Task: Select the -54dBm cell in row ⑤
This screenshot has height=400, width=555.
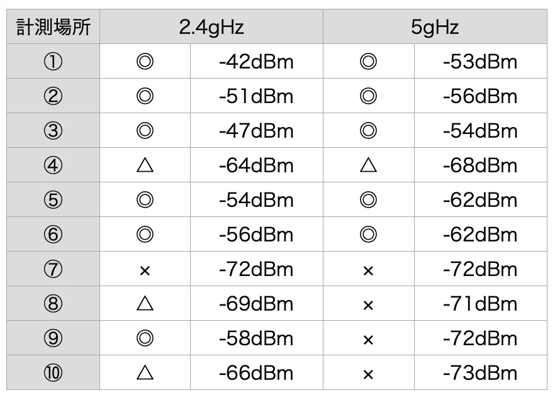Action: tap(256, 200)
